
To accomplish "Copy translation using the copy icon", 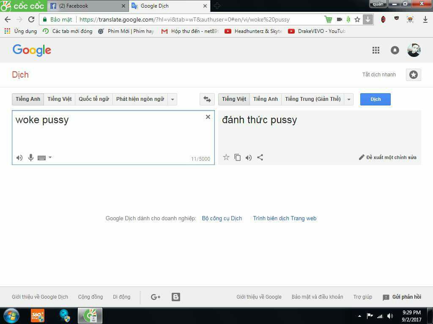I will point(238,157).
